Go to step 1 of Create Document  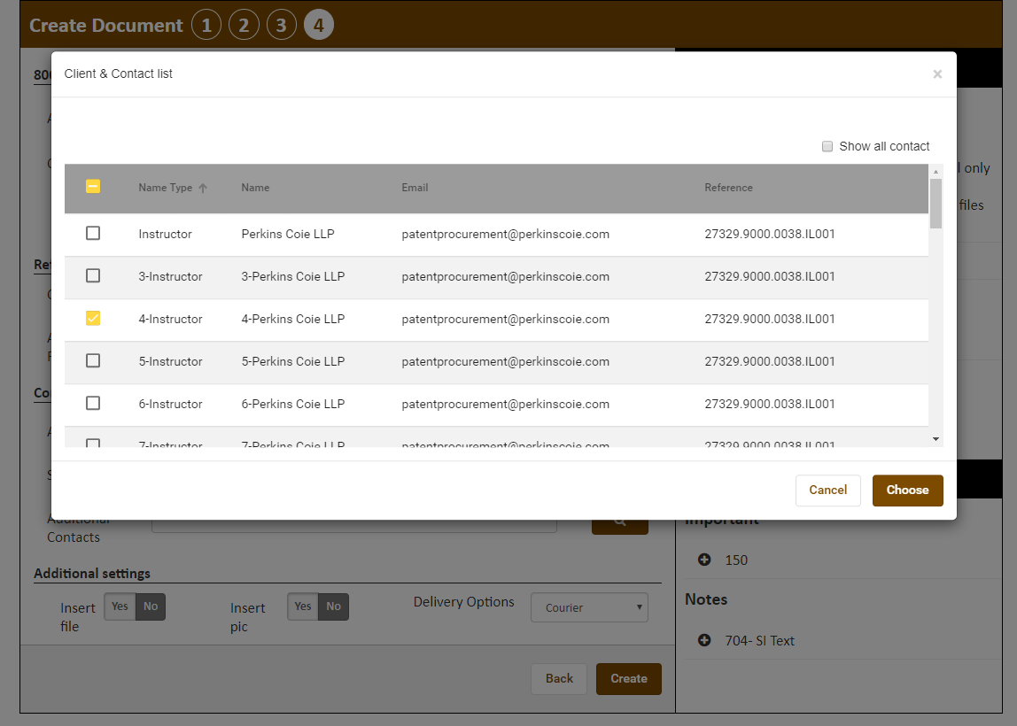tap(206, 26)
